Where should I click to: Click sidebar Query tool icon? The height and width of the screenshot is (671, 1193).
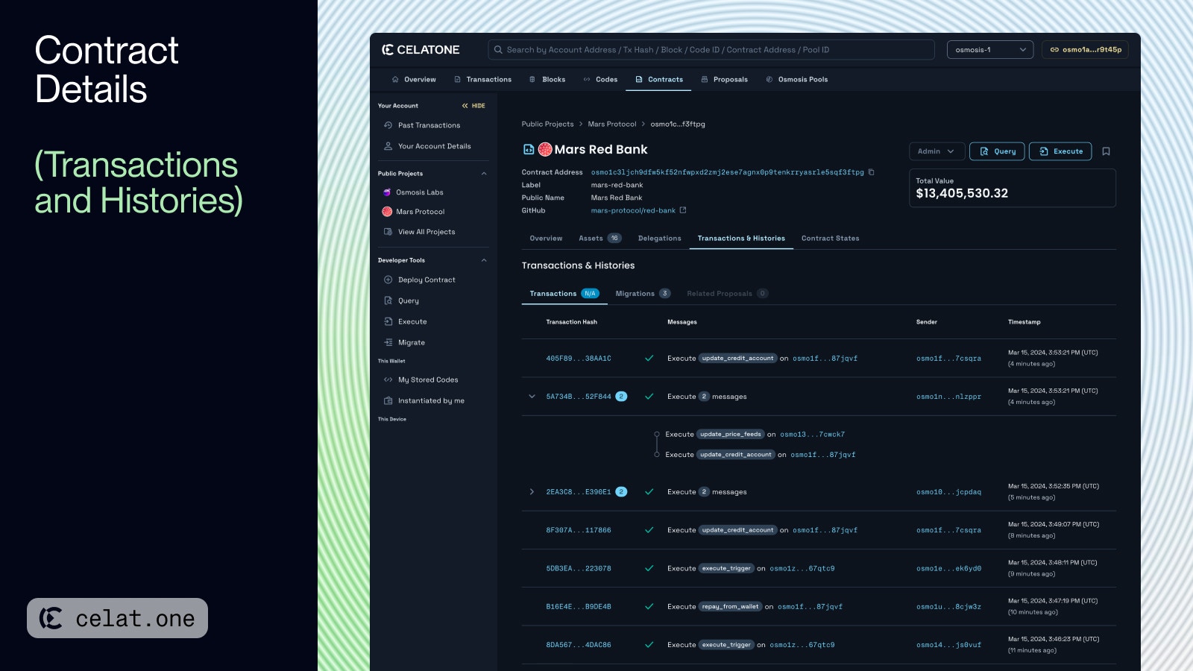coord(388,300)
